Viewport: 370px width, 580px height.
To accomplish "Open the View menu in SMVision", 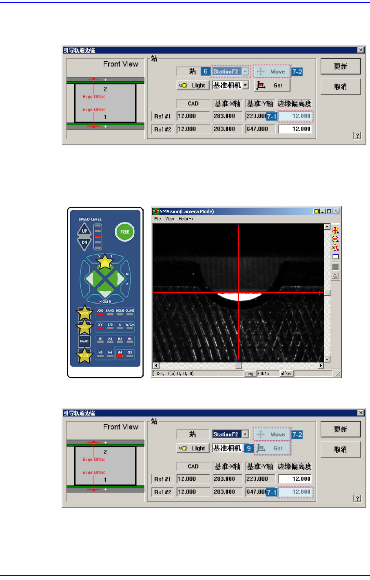I will (x=170, y=219).
